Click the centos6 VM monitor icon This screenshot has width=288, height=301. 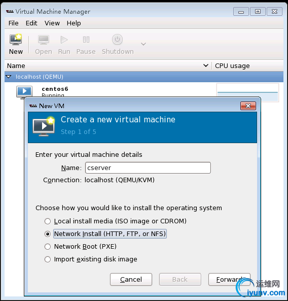24,92
